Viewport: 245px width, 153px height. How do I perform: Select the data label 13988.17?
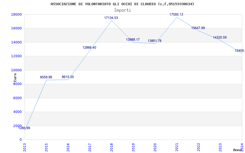coord(133,40)
